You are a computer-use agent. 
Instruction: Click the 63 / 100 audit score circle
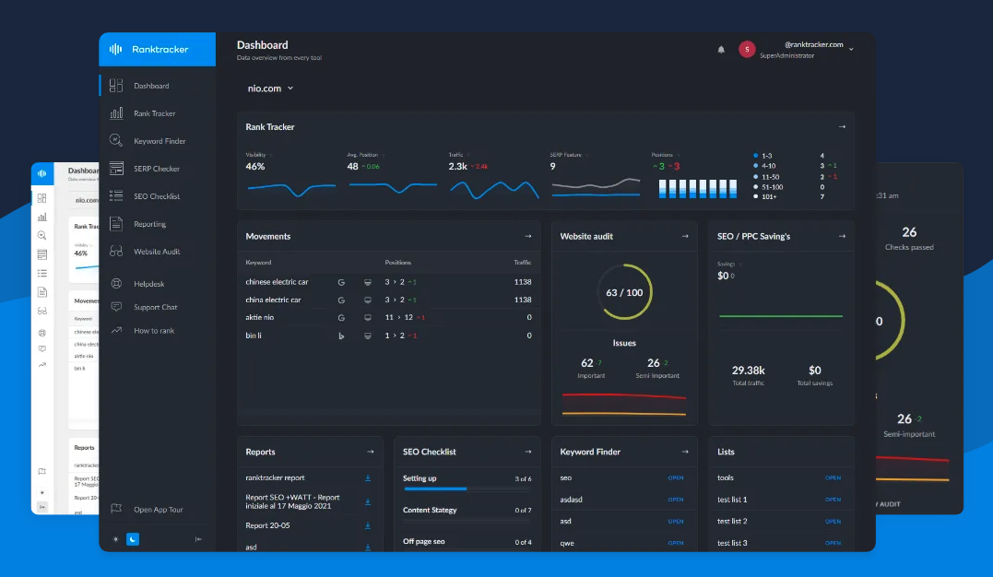(624, 292)
